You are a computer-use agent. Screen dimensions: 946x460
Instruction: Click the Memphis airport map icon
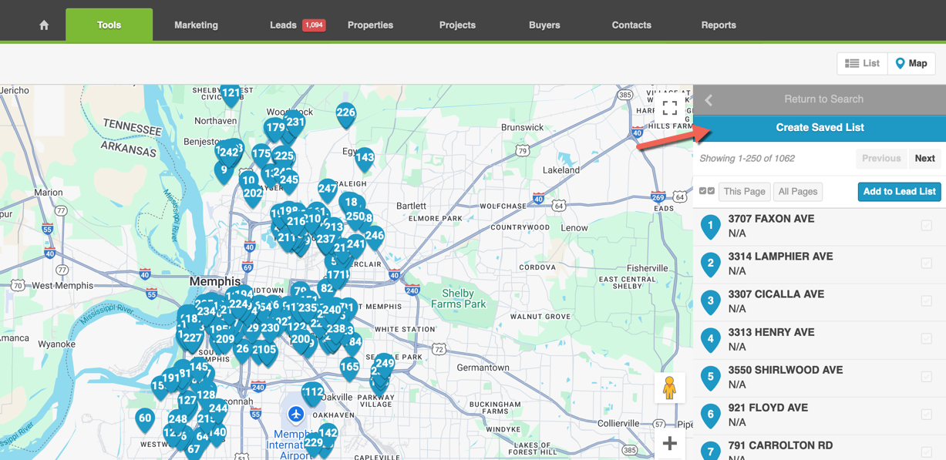[295, 414]
